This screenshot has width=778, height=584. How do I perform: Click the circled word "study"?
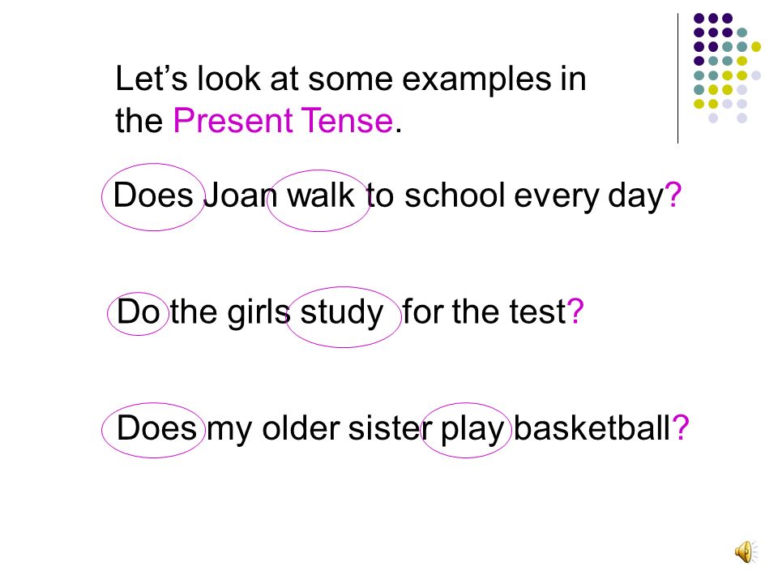[341, 313]
